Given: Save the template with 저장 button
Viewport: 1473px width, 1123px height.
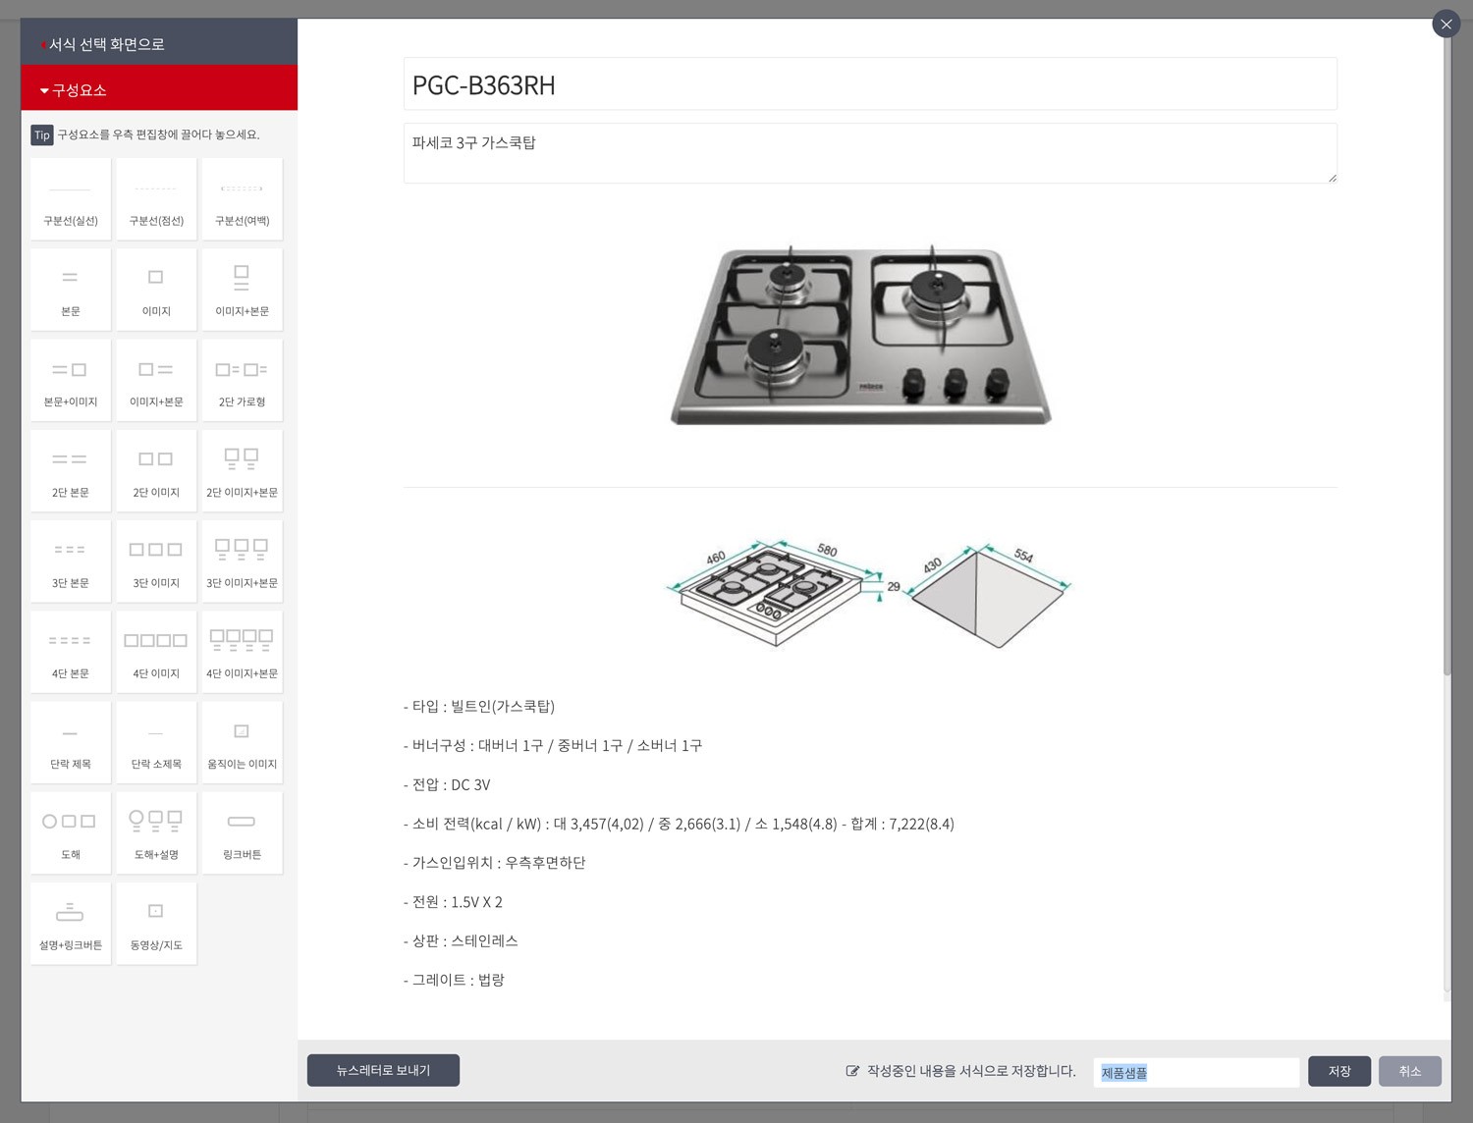Looking at the screenshot, I should click(x=1339, y=1071).
